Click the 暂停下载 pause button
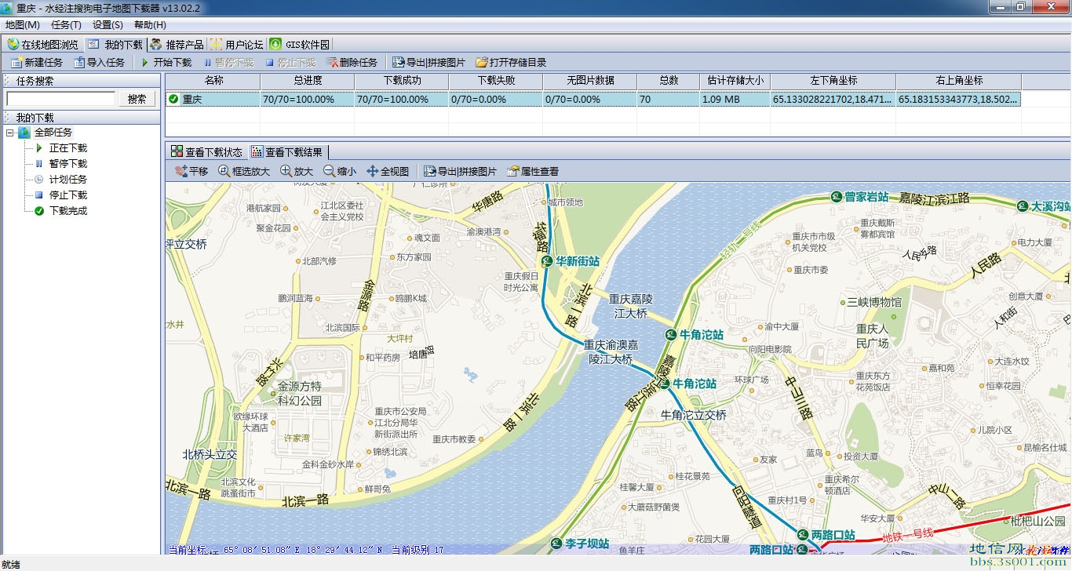1072x571 pixels. pyautogui.click(x=228, y=62)
